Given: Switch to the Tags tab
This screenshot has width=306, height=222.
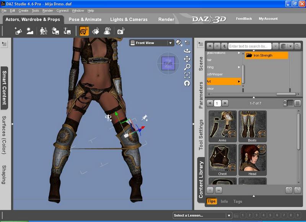Looking at the screenshot, I should [238, 201].
